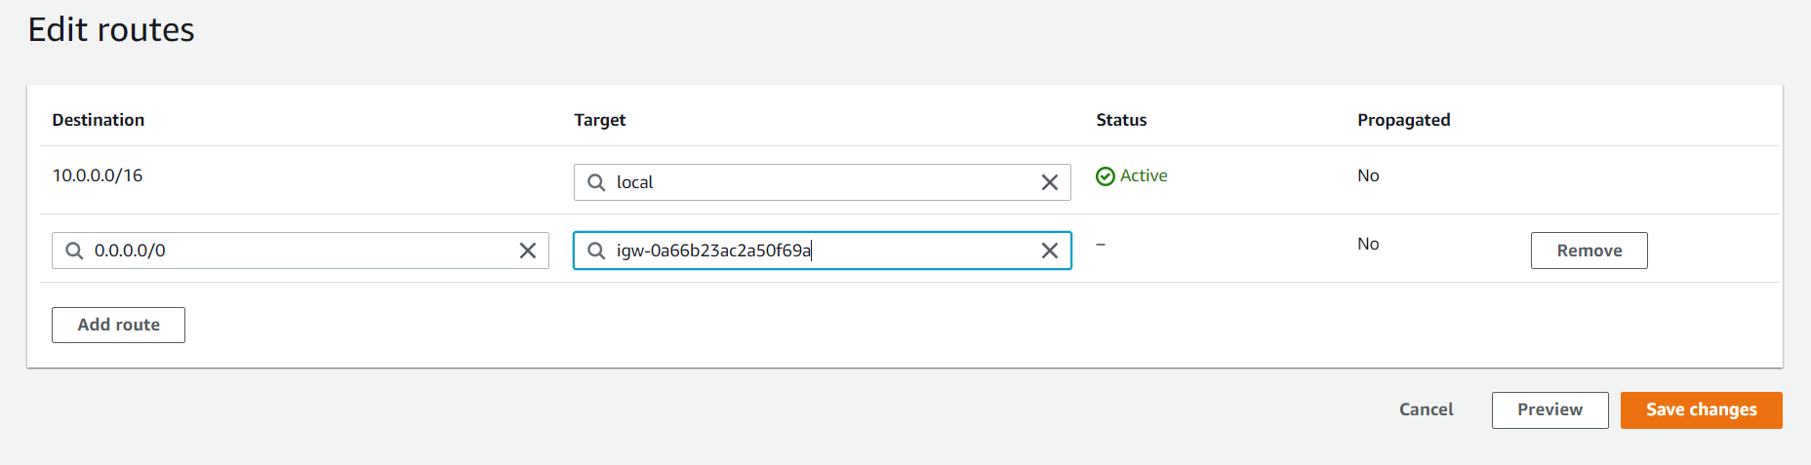Click the Propagated No value for 10.0.0.0/16

point(1368,175)
